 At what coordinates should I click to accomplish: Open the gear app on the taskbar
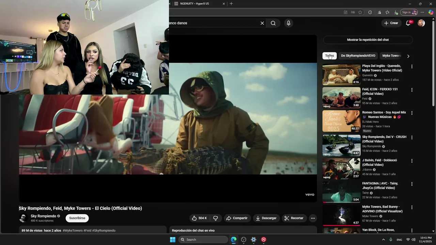[x=253, y=240]
